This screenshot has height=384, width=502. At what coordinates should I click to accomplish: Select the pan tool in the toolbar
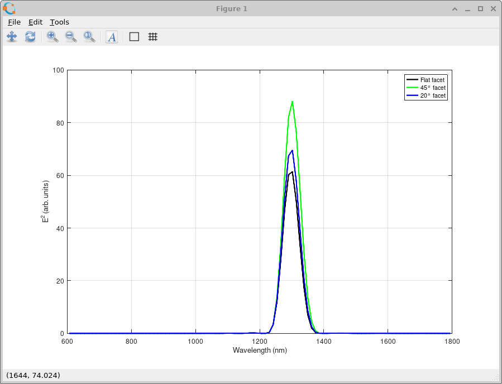tap(12, 37)
